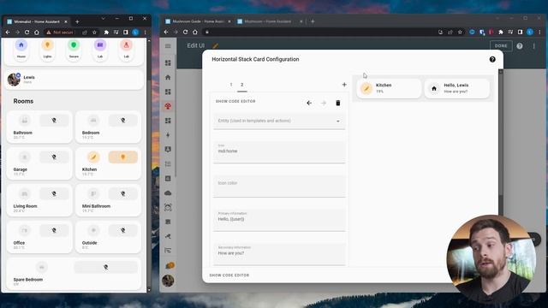Image resolution: width=548 pixels, height=308 pixels.
Task: Move card left with back arrow
Action: point(309,103)
